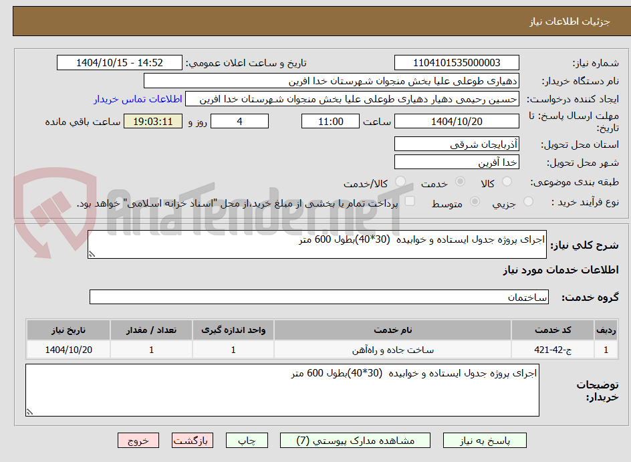Viewport: 631px width, 462px height.
Task: Click the resize handle of شرح کلی نیاز box
Action: coord(92,254)
